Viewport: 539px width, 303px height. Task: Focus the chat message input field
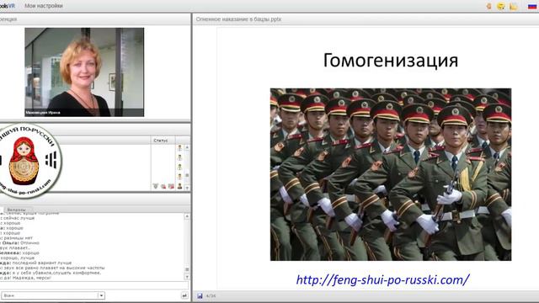93,285
